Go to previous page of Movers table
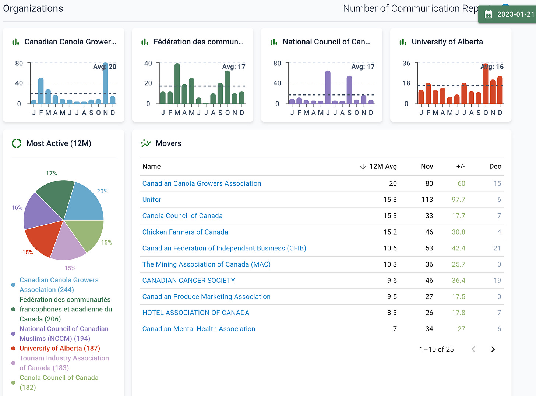The image size is (536, 396). point(473,349)
